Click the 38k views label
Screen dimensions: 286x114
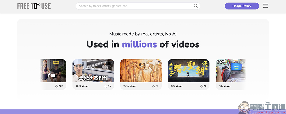[x=177, y=86]
